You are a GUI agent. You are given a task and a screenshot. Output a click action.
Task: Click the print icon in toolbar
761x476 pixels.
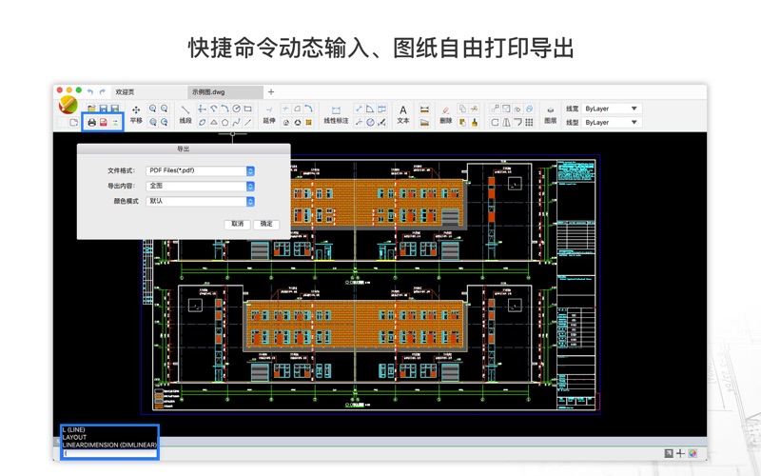pos(91,123)
